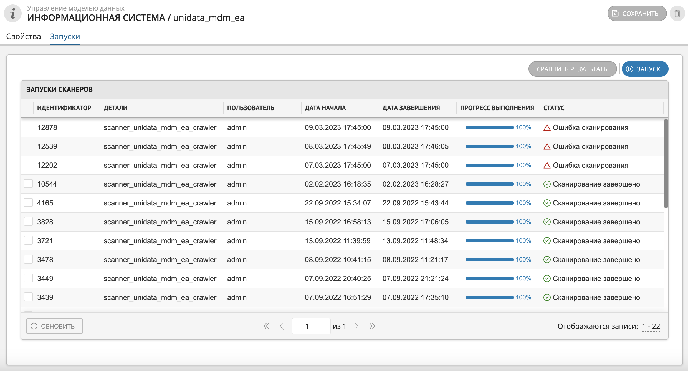
Task: Sort by the Дата завершения column header
Action: coord(418,108)
